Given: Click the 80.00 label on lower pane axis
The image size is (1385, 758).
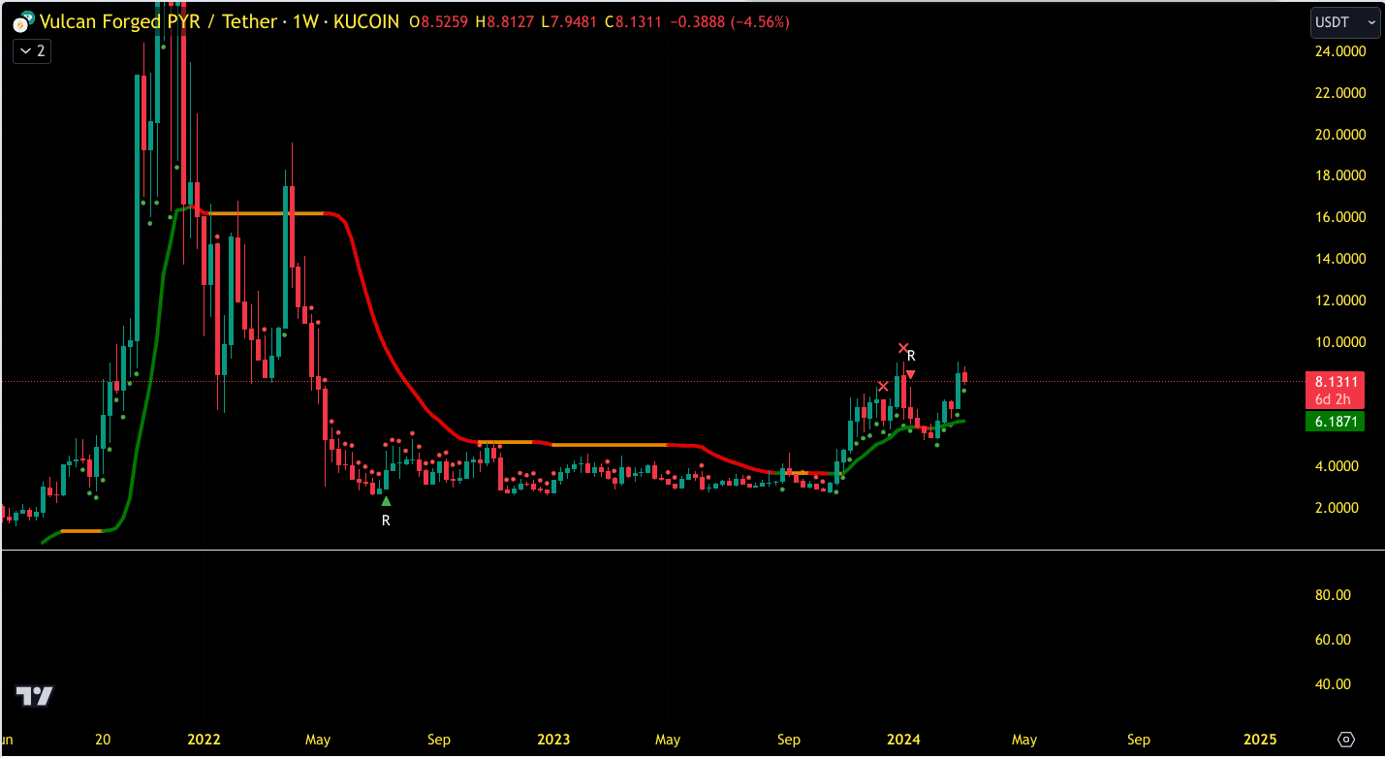Looking at the screenshot, I should (1333, 595).
